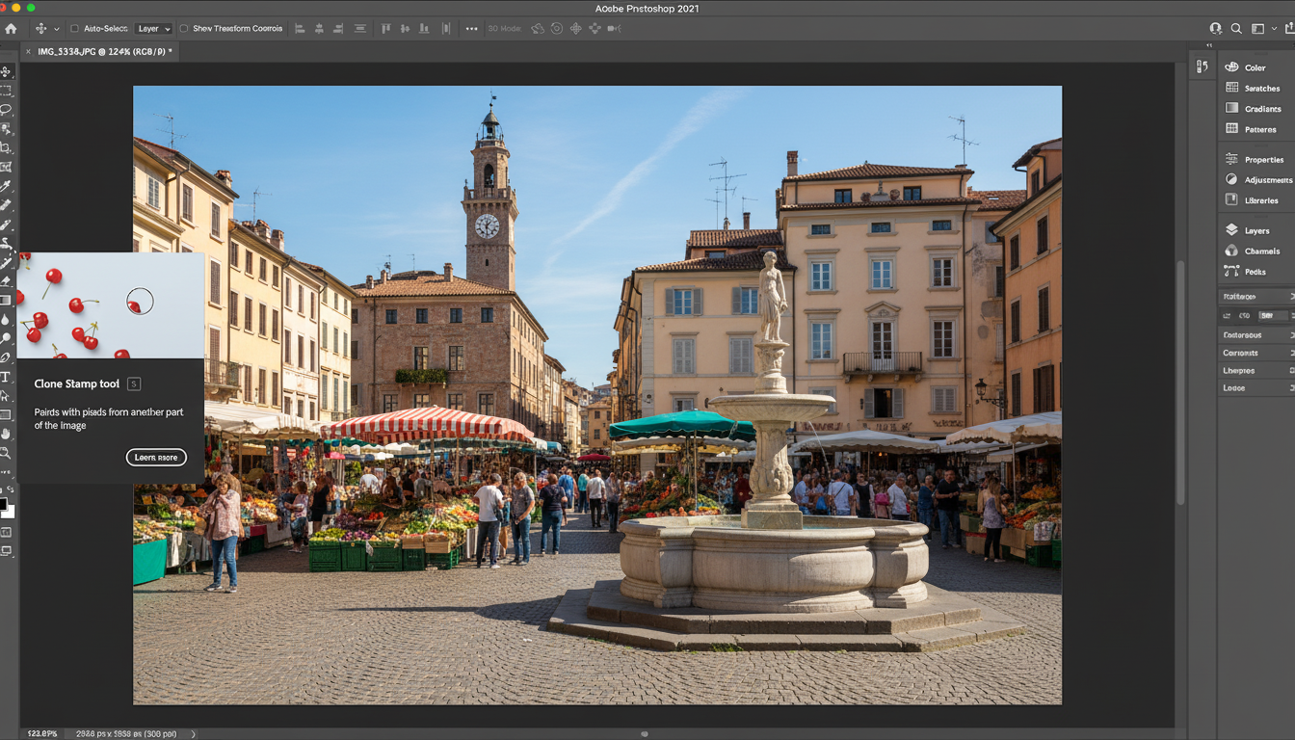Image resolution: width=1295 pixels, height=740 pixels.
Task: Enable the Auto-Select checkbox
Action: (75, 29)
